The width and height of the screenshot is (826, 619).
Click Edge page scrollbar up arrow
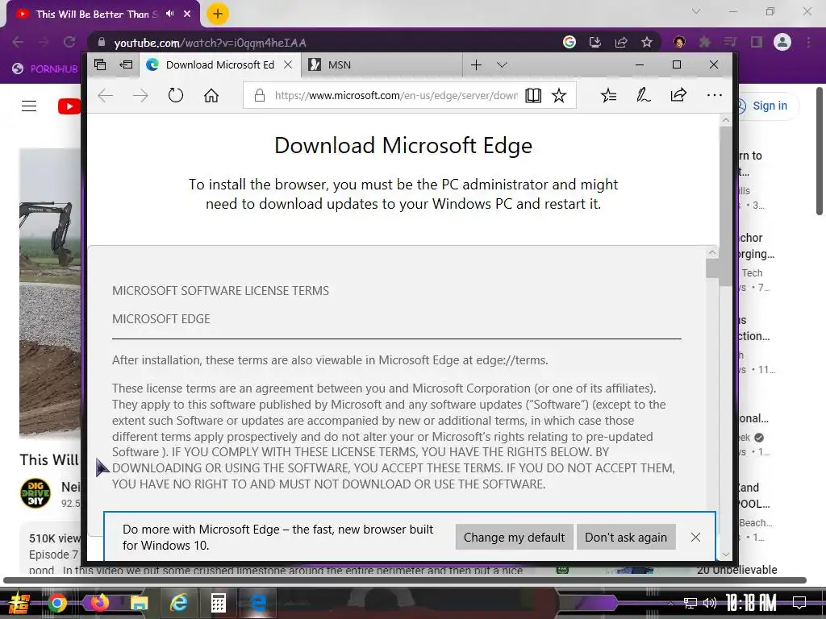[726, 120]
